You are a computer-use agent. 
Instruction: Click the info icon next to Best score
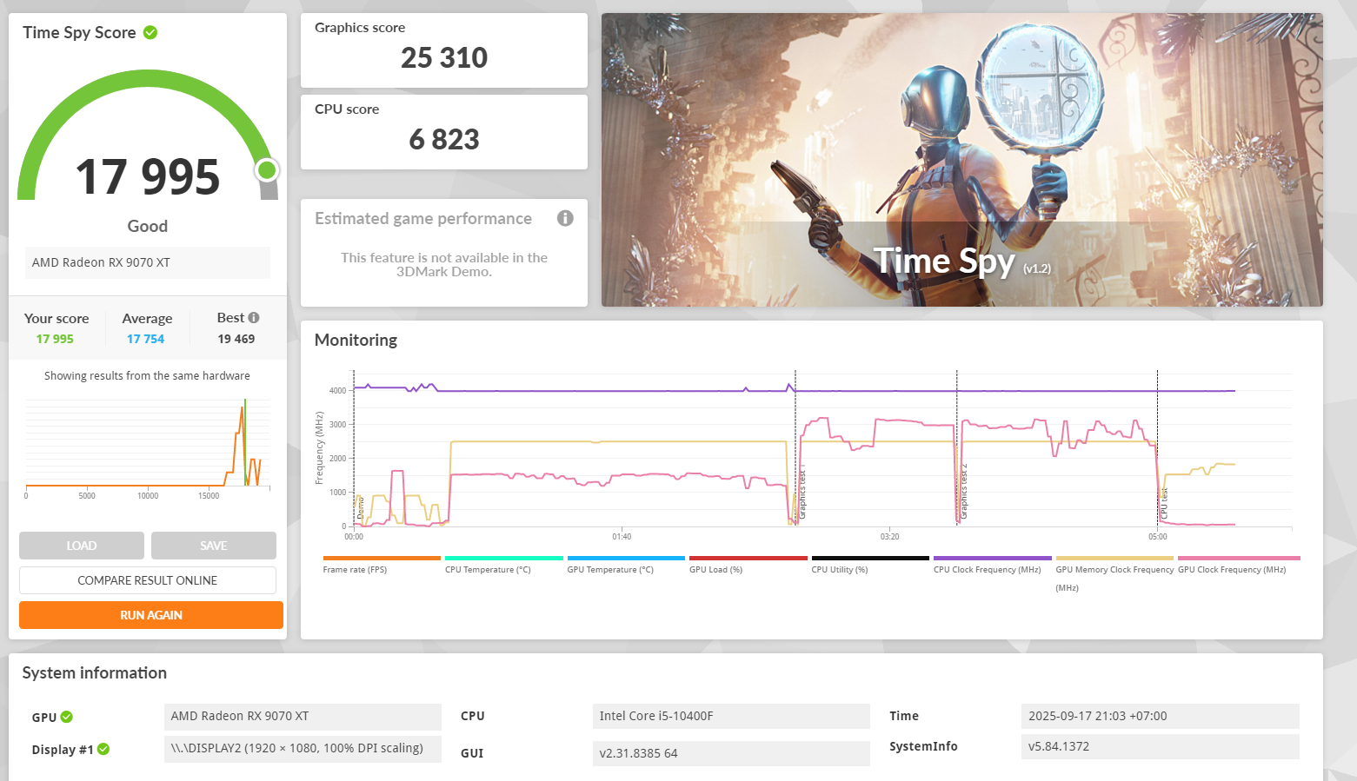point(254,318)
